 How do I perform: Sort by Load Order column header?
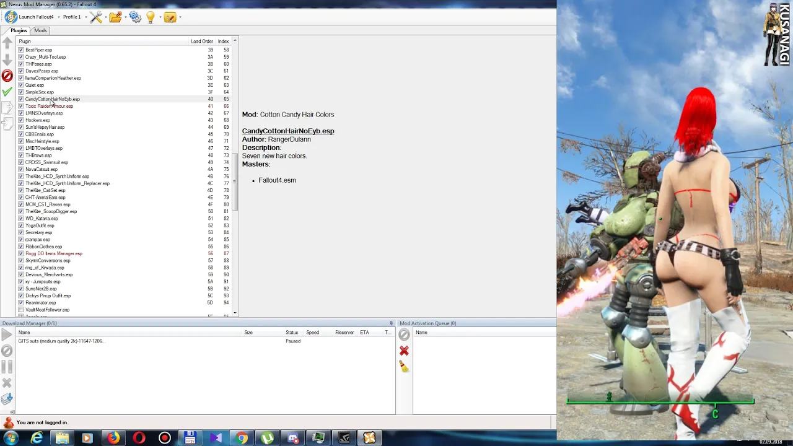[202, 41]
